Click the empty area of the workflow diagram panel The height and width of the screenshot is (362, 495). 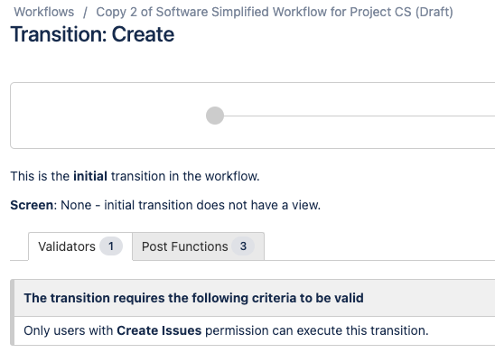pyautogui.click(x=107, y=116)
